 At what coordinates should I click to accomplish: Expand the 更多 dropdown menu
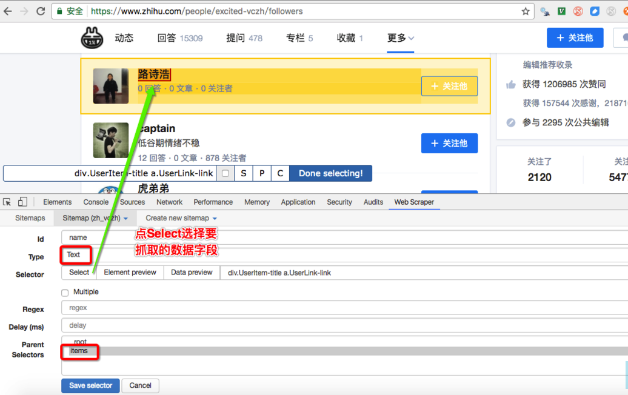tap(401, 38)
